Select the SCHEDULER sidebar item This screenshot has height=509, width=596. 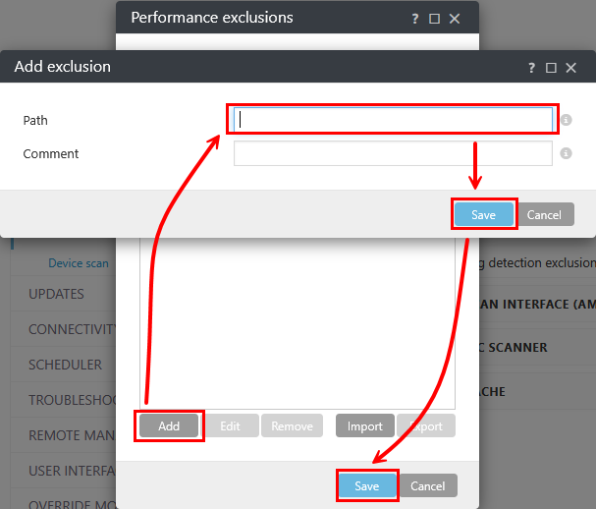pyautogui.click(x=65, y=365)
